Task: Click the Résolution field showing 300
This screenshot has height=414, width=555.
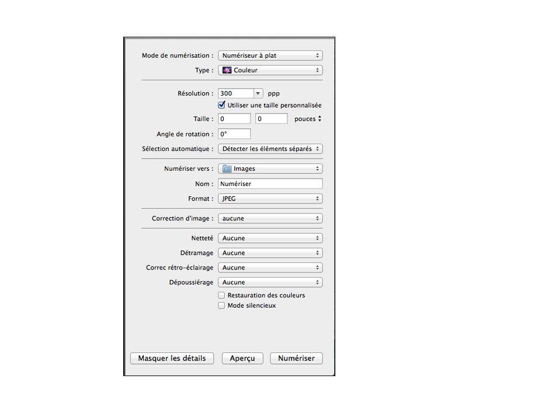Action: [x=236, y=93]
